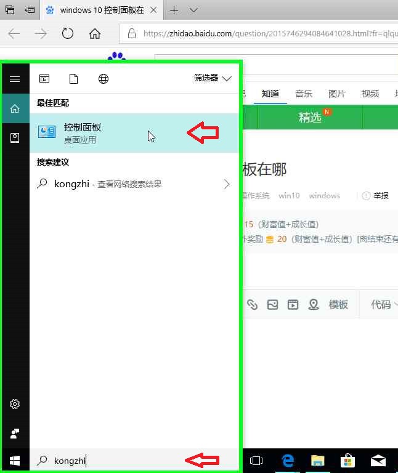Screen dimensions: 398x473
Task: Filter results by Web globe icon
Action: (x=104, y=79)
